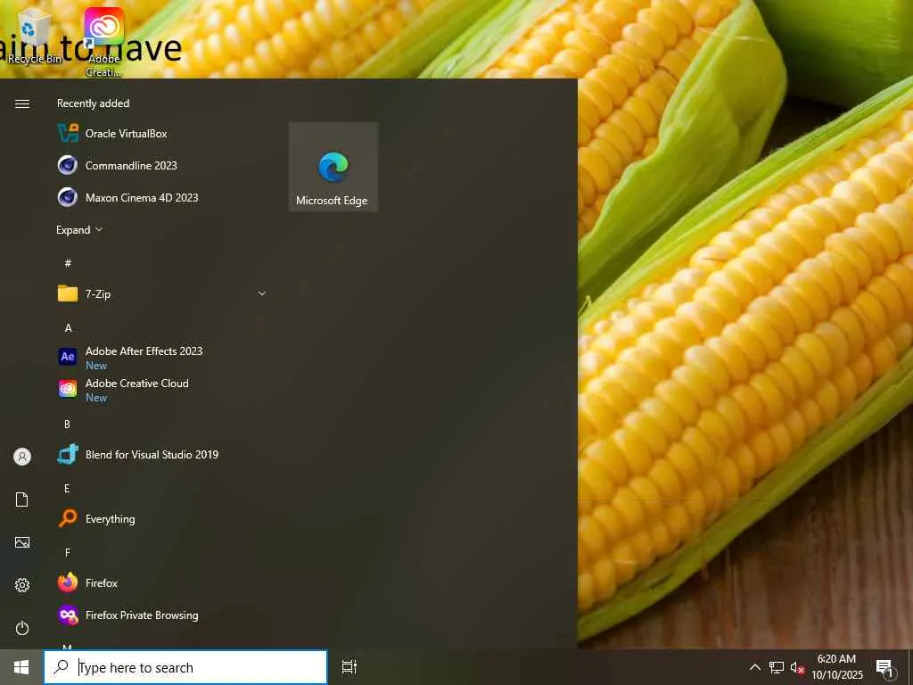This screenshot has height=685, width=913.
Task: Click the A alphabet section header
Action: click(x=68, y=328)
